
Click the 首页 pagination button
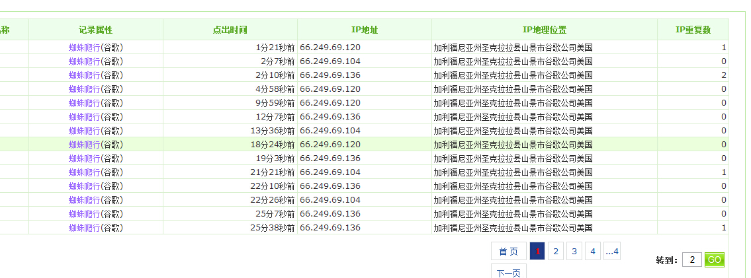click(x=509, y=251)
